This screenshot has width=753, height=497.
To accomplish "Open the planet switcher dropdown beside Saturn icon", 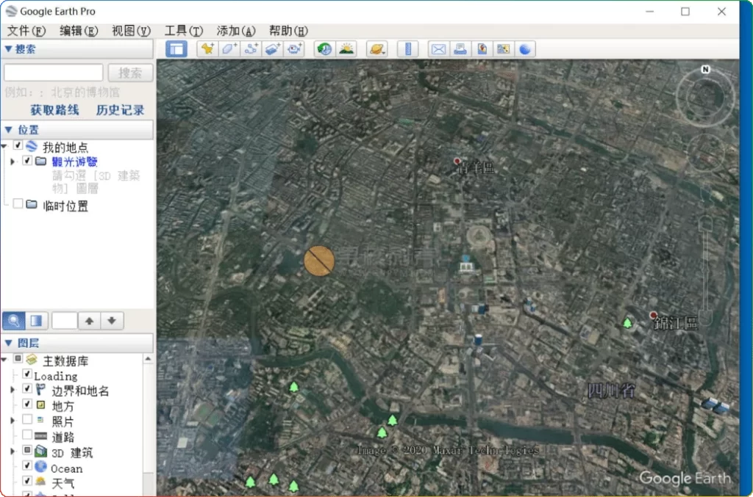I will click(x=385, y=51).
